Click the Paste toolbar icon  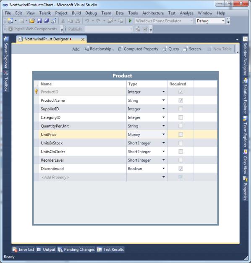pos(78,21)
